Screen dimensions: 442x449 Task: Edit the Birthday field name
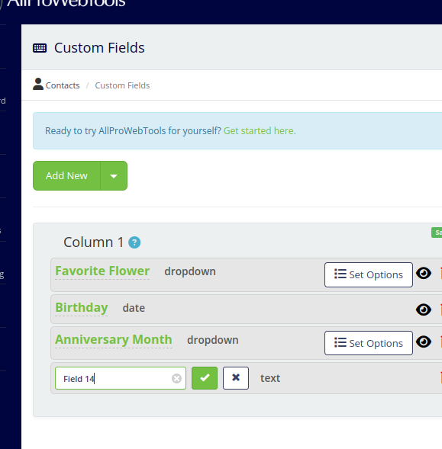82,308
